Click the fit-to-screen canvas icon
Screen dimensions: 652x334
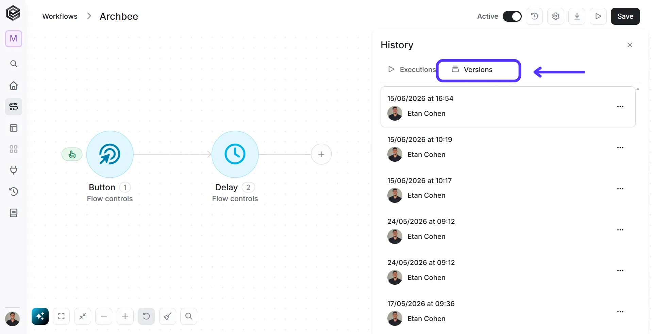pos(61,316)
